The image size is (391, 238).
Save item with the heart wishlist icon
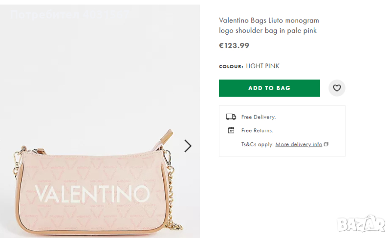337,88
